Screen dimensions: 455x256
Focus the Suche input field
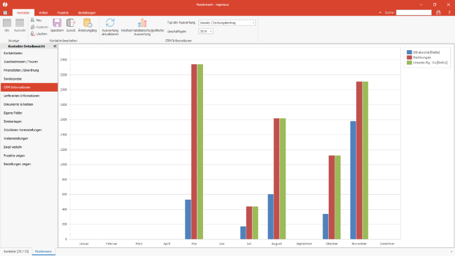coord(414,13)
